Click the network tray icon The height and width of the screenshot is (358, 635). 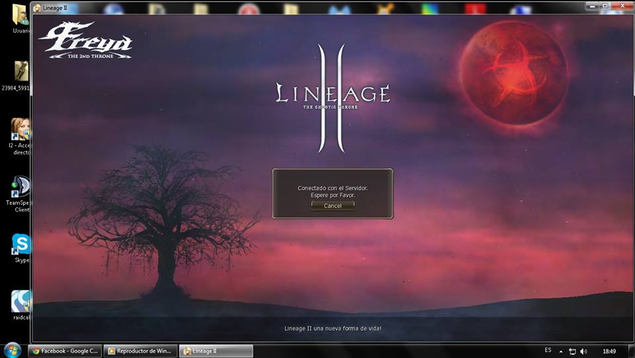tap(572, 351)
